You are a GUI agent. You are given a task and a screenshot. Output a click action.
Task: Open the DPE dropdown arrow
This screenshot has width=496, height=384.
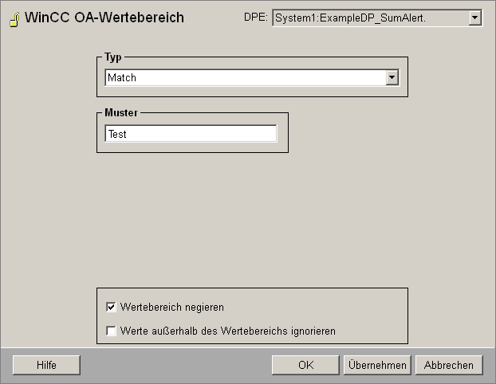click(474, 18)
